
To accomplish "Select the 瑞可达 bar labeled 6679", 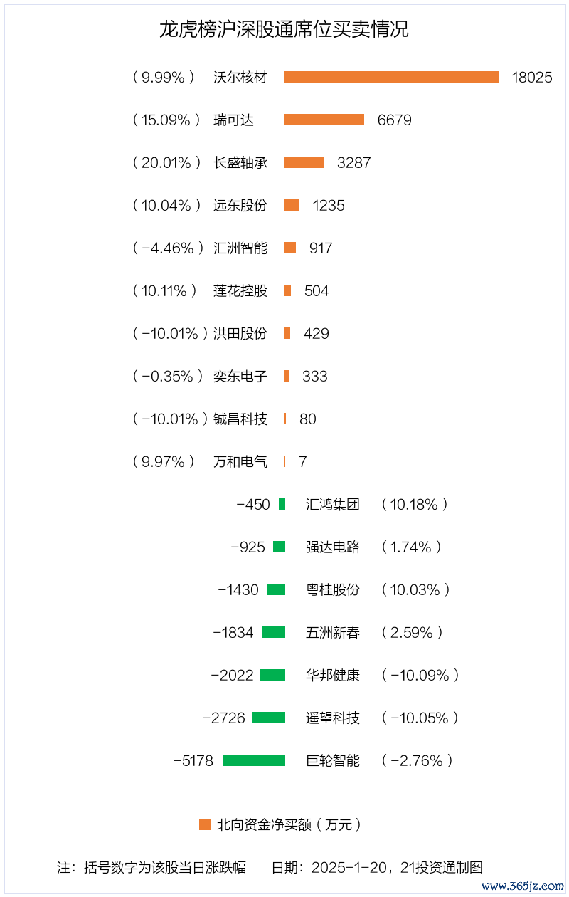I will pyautogui.click(x=324, y=120).
